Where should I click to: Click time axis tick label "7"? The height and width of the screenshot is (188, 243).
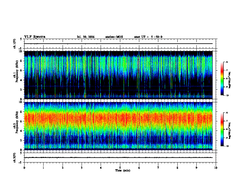tap(158, 168)
